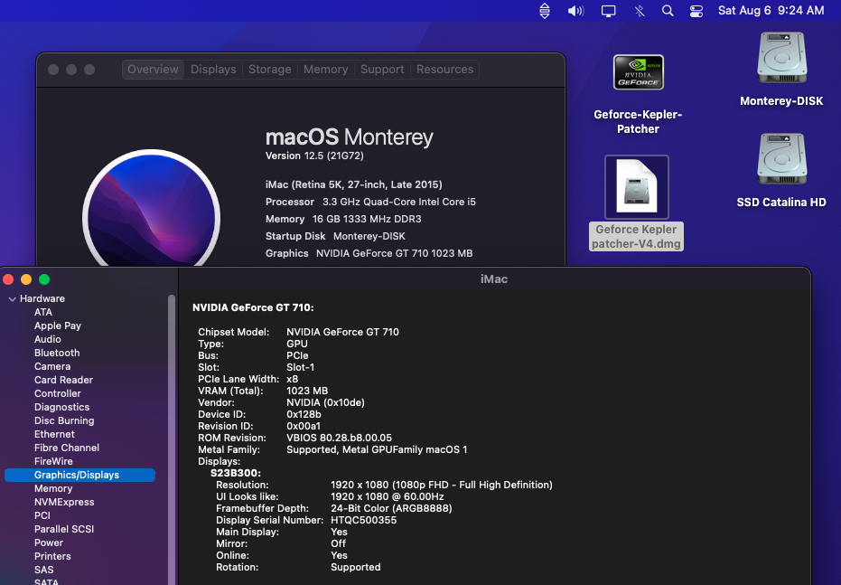Click ROM Revision value VBIOS 80.28.b8.00.05

click(339, 438)
